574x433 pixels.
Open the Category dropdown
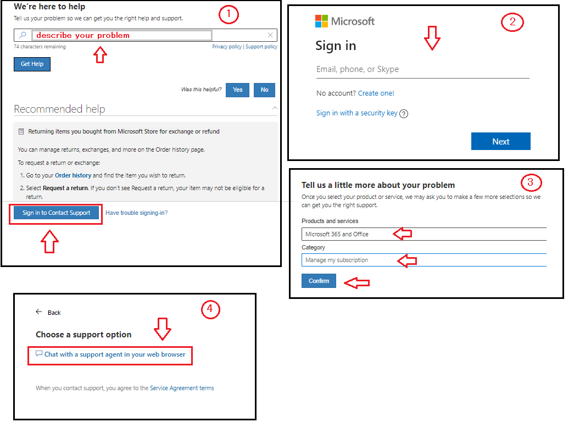(424, 260)
